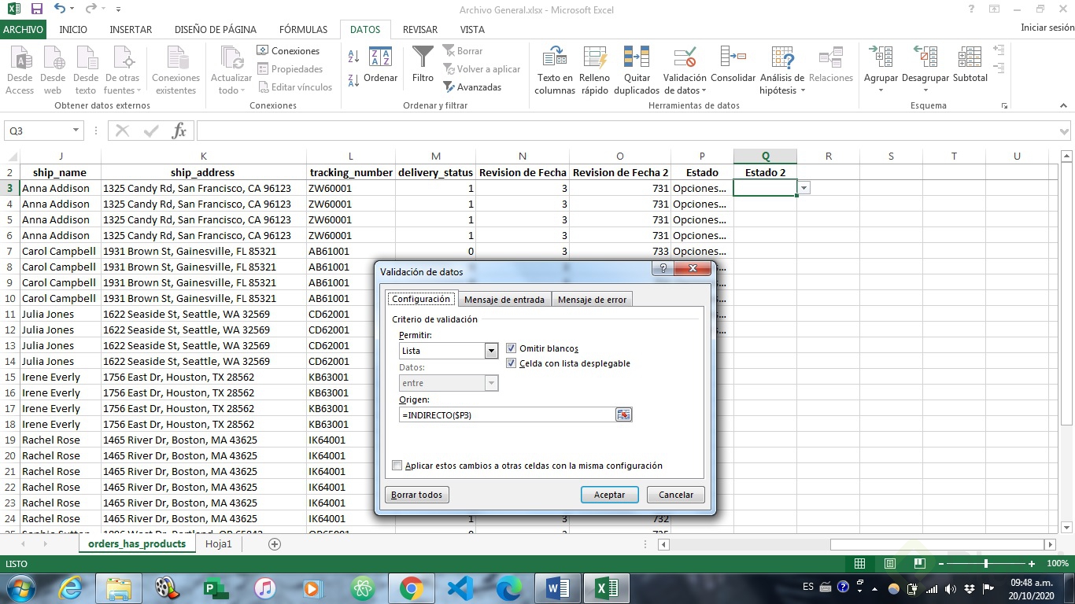Viewport: 1075px width, 604px height.
Task: Expand the Validación de datos dropdown arrow
Action: (703, 90)
